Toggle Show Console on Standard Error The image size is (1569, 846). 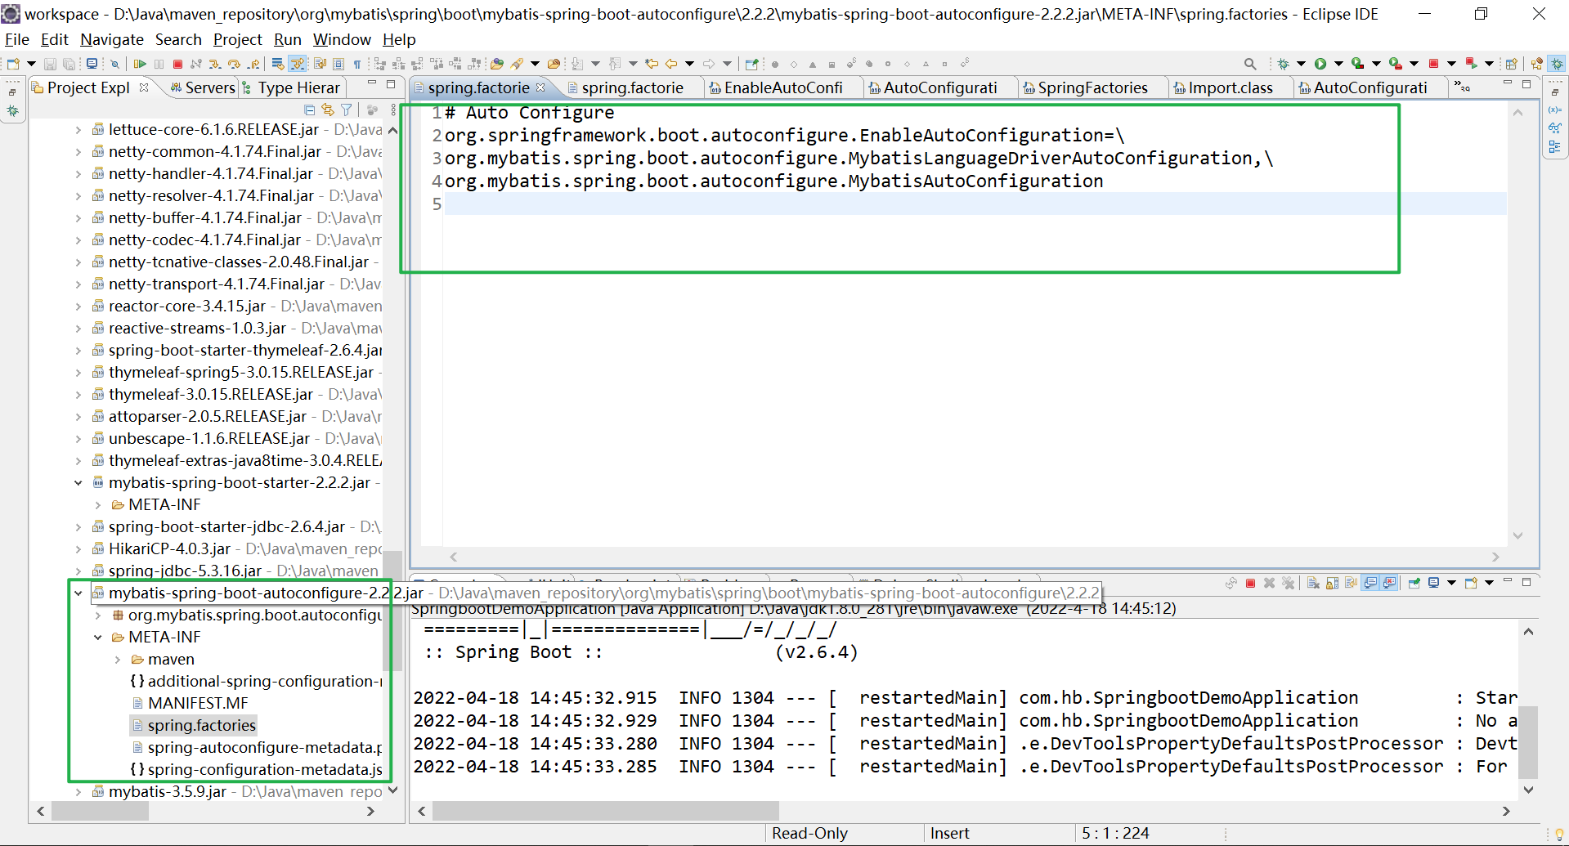(x=1389, y=583)
